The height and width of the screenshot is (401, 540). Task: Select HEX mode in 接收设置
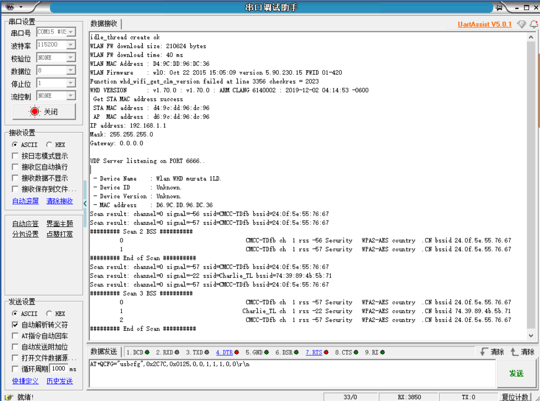(x=49, y=145)
